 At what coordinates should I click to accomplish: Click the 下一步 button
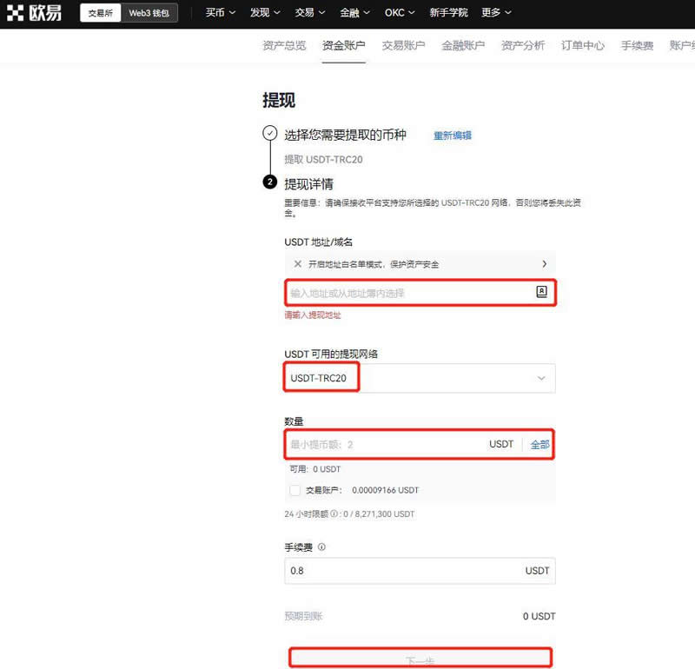pos(420,659)
